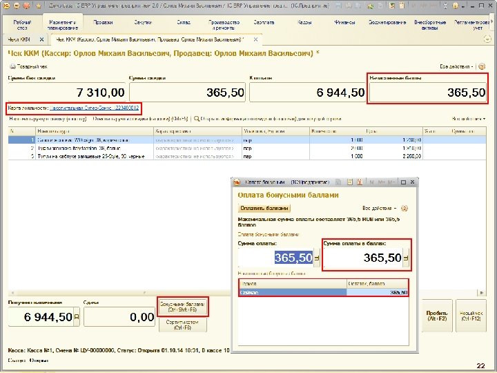Click calculator icon beside Сумма оплаты field

coord(317,258)
